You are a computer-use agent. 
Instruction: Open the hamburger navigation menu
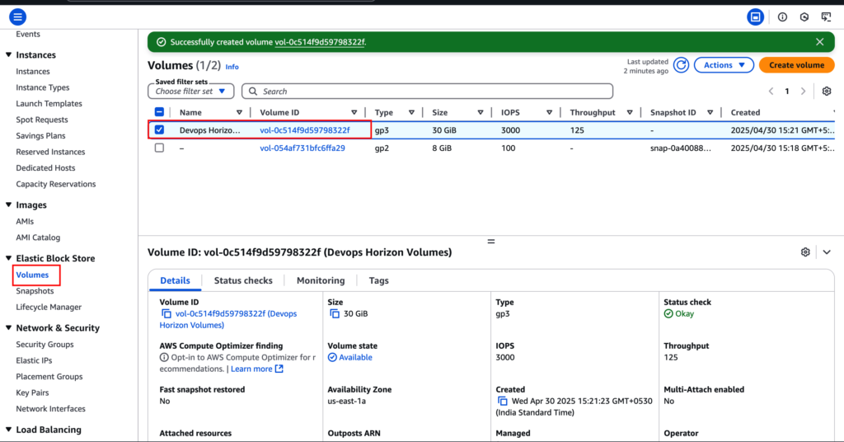[x=18, y=17]
